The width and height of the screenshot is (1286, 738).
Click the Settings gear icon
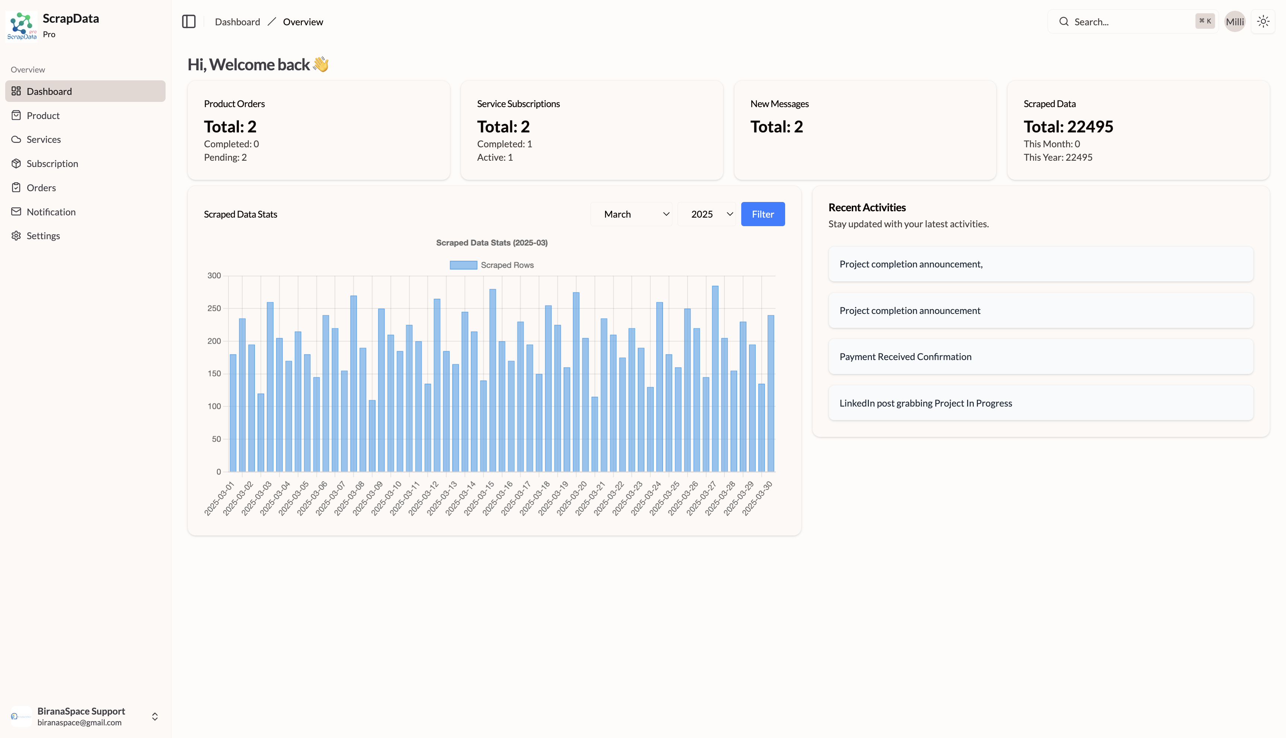16,236
